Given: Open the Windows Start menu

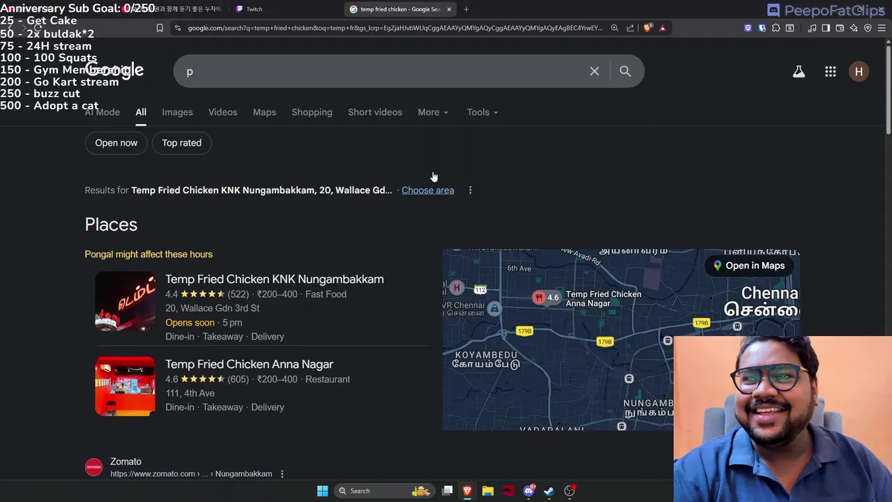Looking at the screenshot, I should (322, 491).
